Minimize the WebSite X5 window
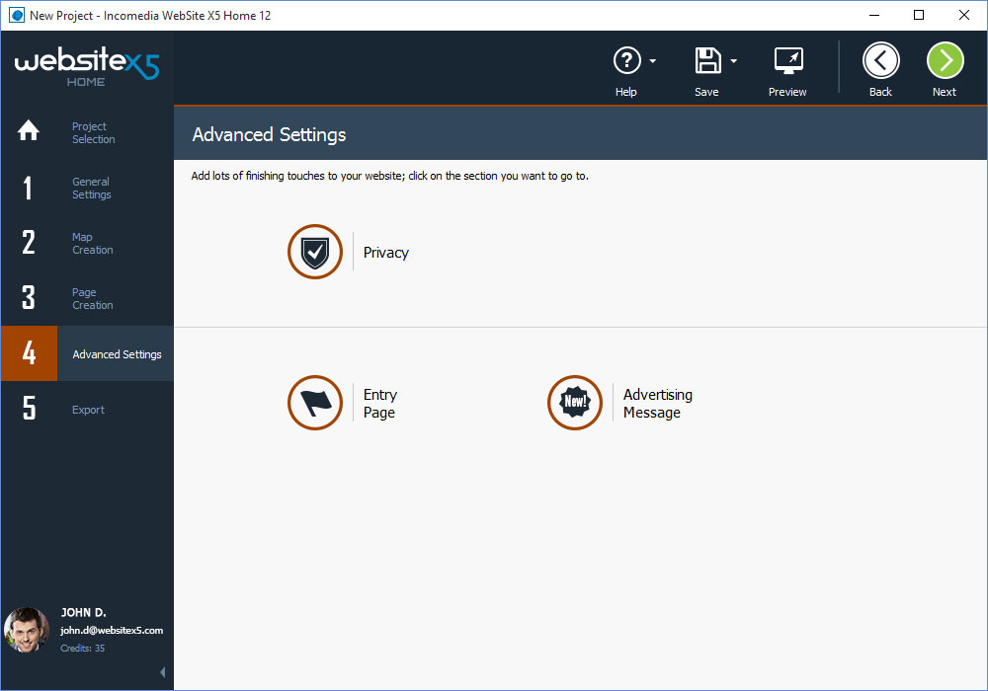988x691 pixels. point(874,15)
